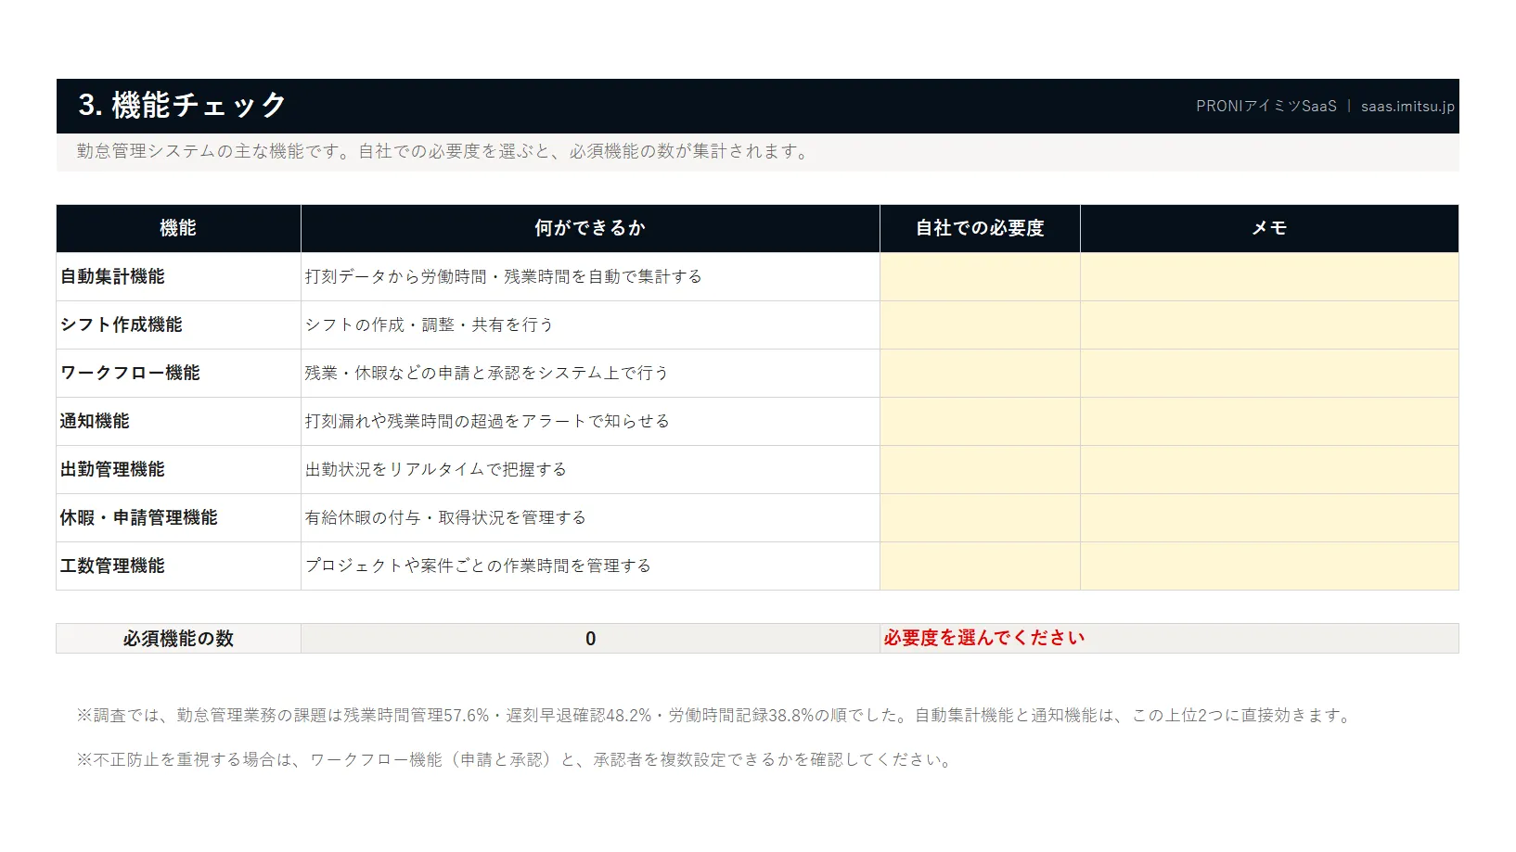Click description シフトの作成・調整・共有を行う
This screenshot has height=852, width=1516.
[429, 324]
